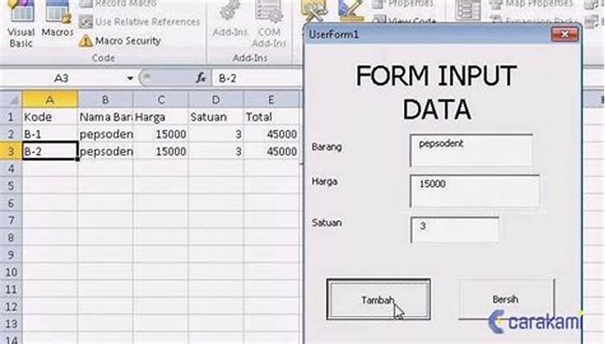Click the Satuan header cell in sheet
The width and height of the screenshot is (605, 344).
(216, 116)
